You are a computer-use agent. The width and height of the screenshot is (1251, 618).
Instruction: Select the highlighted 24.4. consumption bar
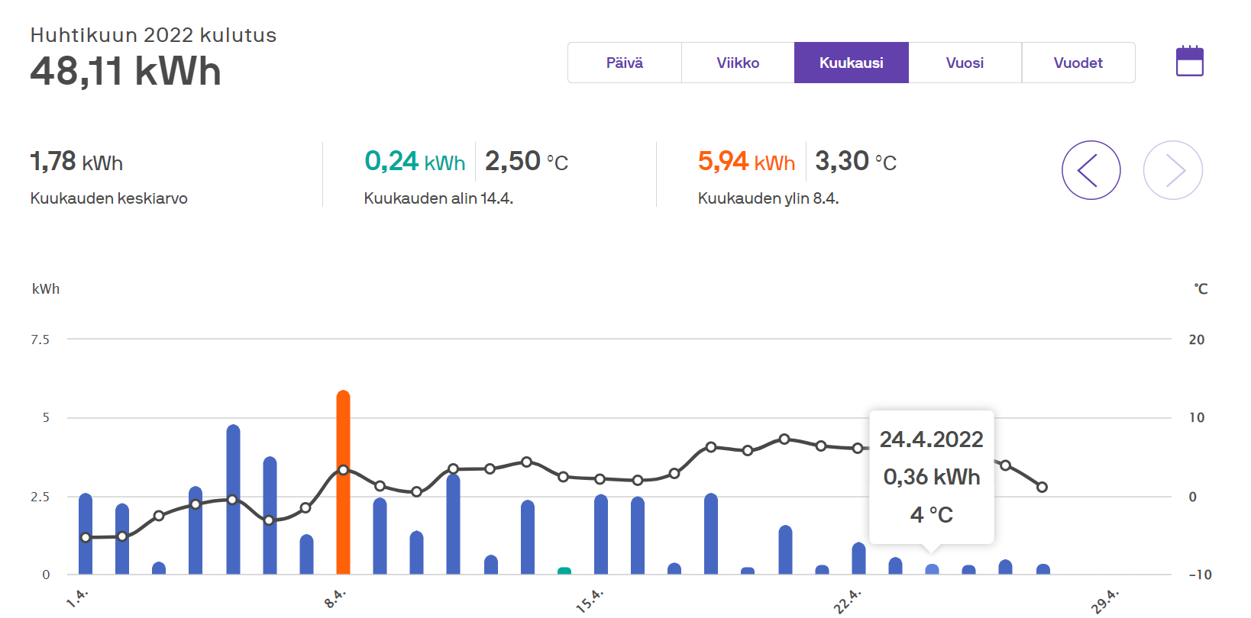[932, 569]
